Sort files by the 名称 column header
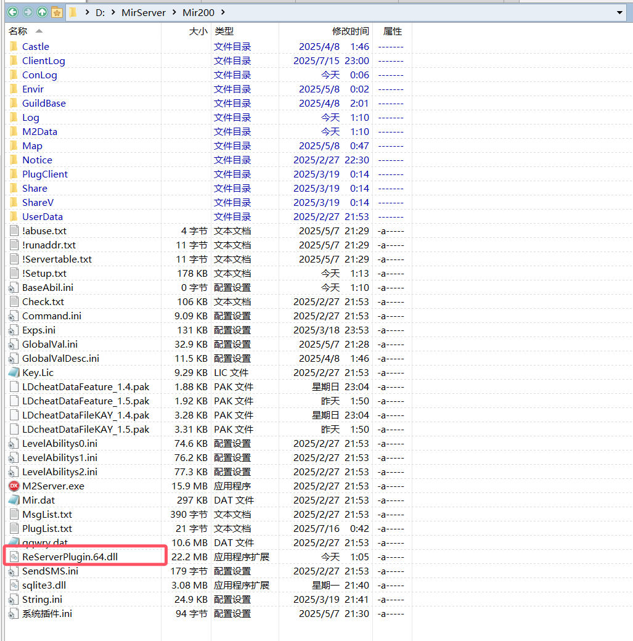The width and height of the screenshot is (633, 641). tap(18, 31)
